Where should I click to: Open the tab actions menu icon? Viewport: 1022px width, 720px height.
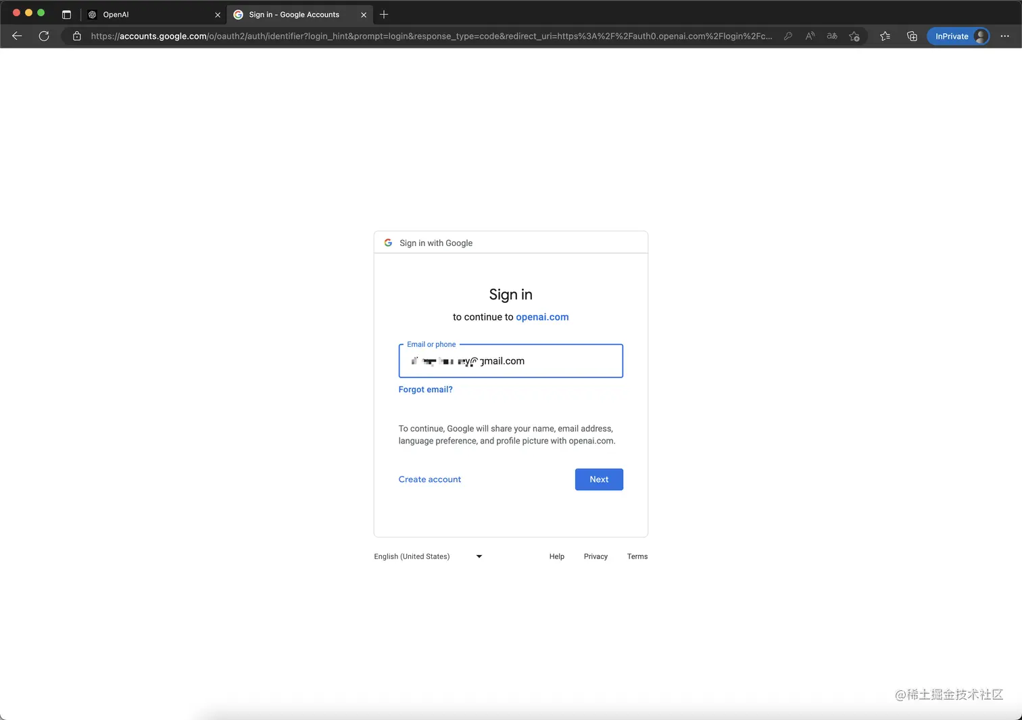coord(66,14)
